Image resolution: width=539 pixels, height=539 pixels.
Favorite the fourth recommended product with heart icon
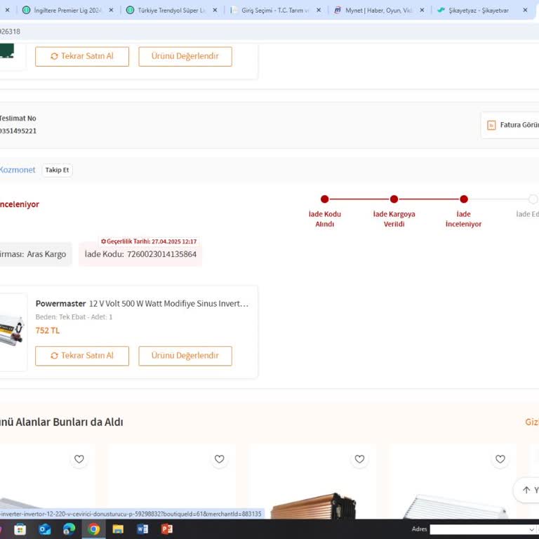coord(500,459)
